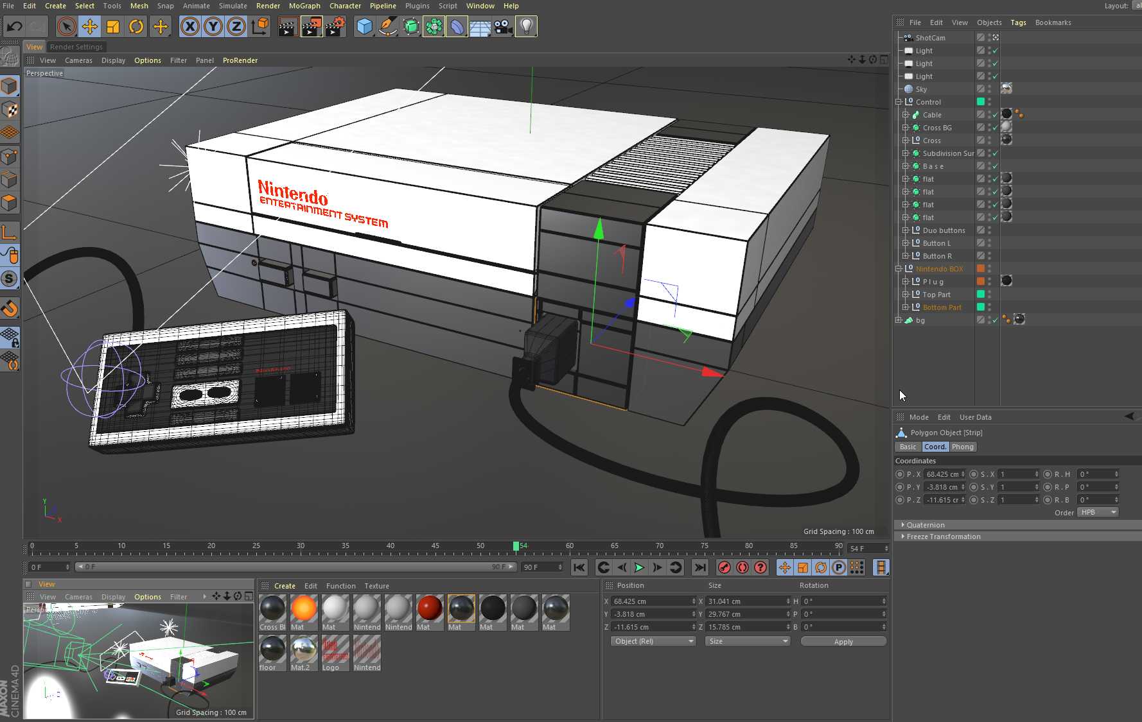The width and height of the screenshot is (1142, 722).
Task: Open the spline pen tool icon
Action: (x=388, y=26)
